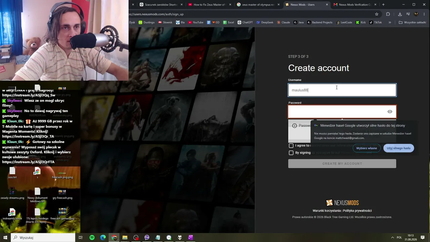
Task: Open the Bla bookmark
Action: tap(180, 23)
